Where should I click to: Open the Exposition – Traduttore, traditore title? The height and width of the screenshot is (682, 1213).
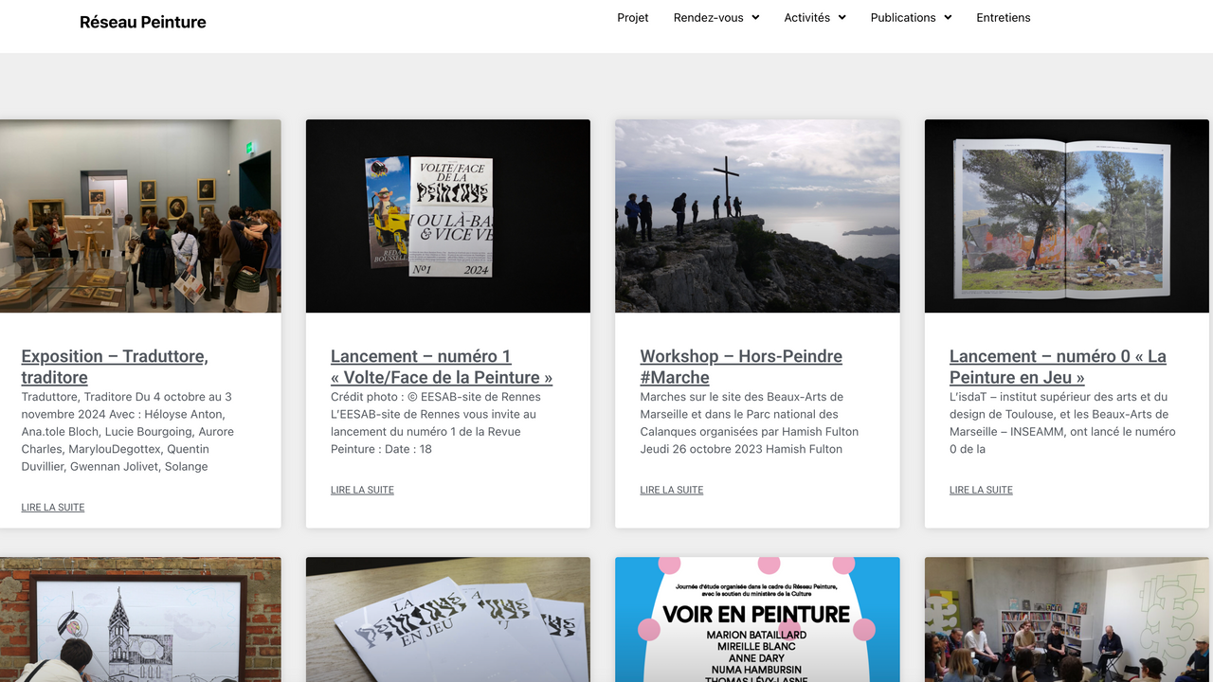click(114, 367)
